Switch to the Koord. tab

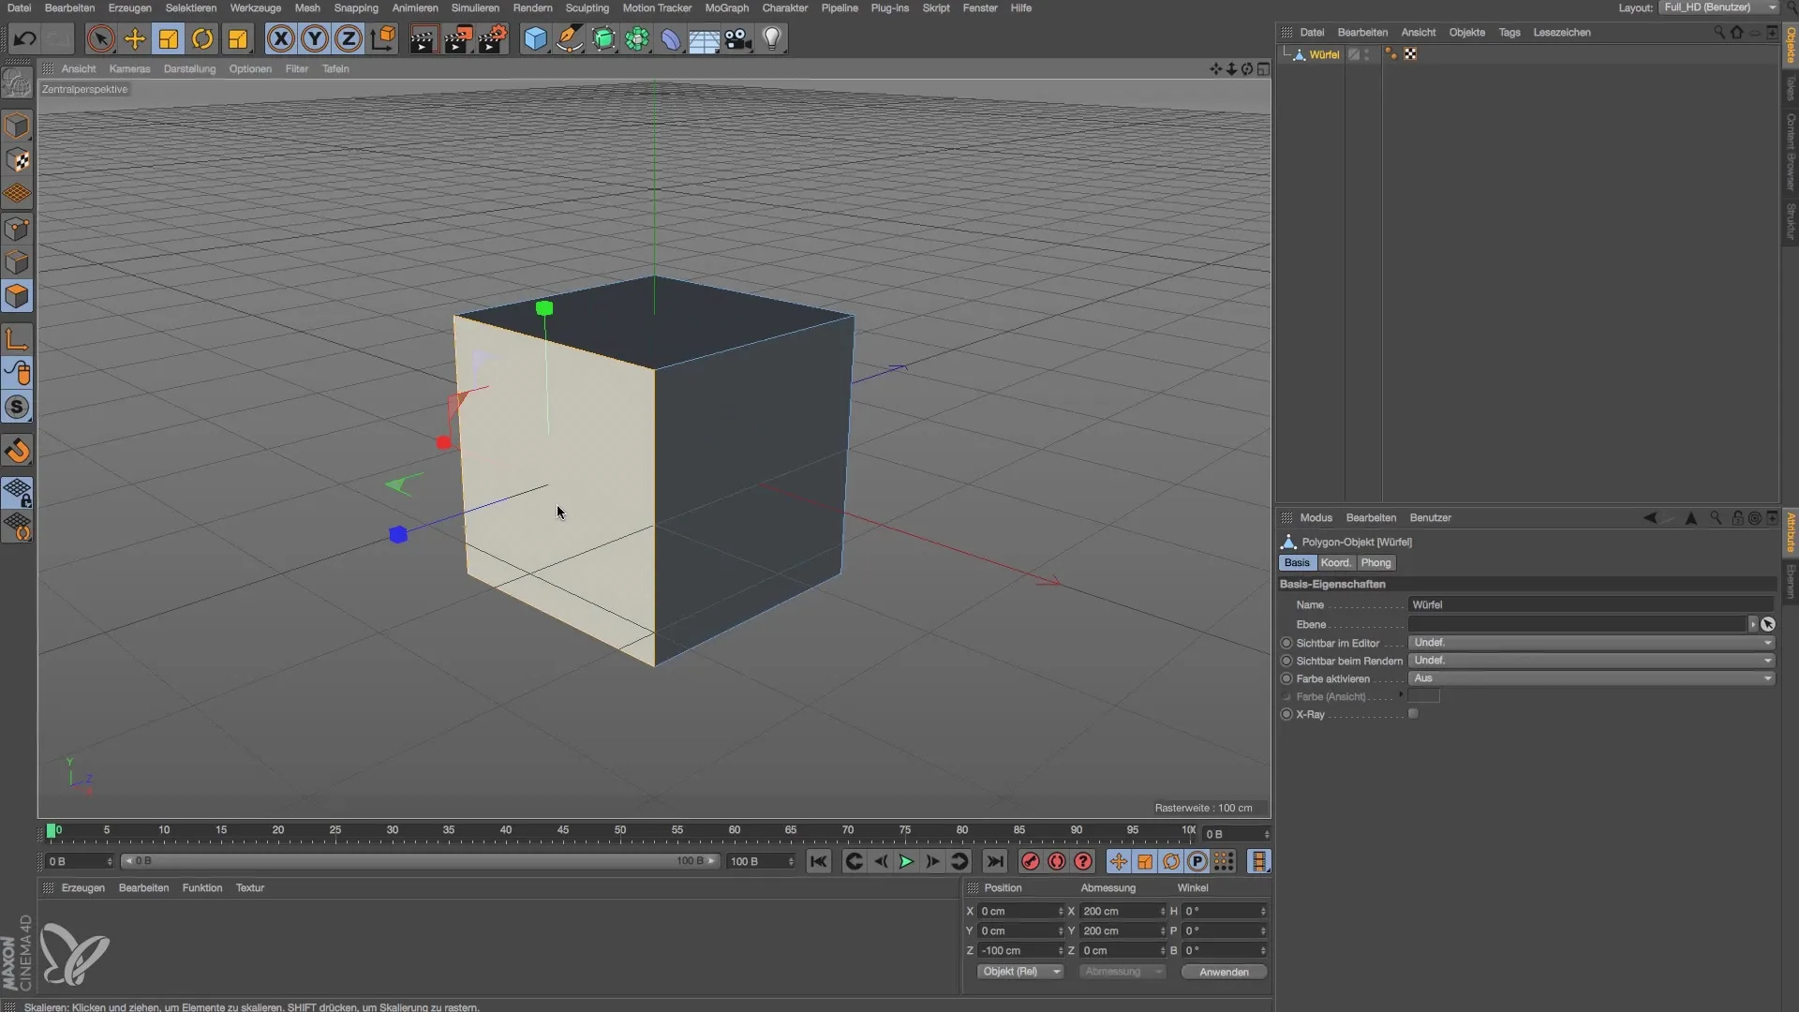(1335, 563)
